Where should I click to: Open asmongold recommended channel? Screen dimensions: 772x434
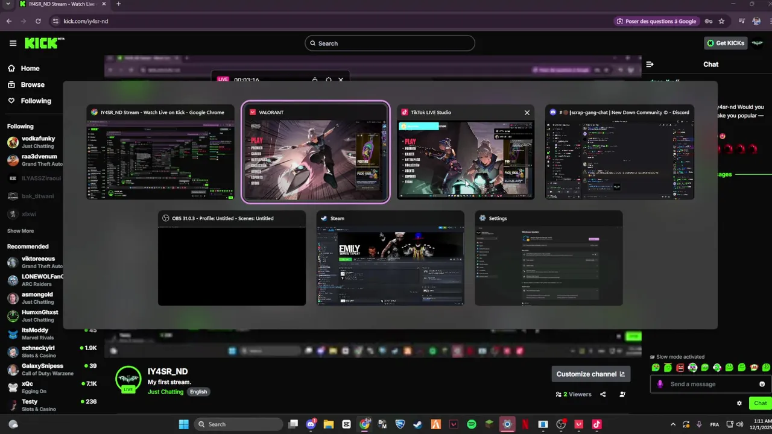35,298
